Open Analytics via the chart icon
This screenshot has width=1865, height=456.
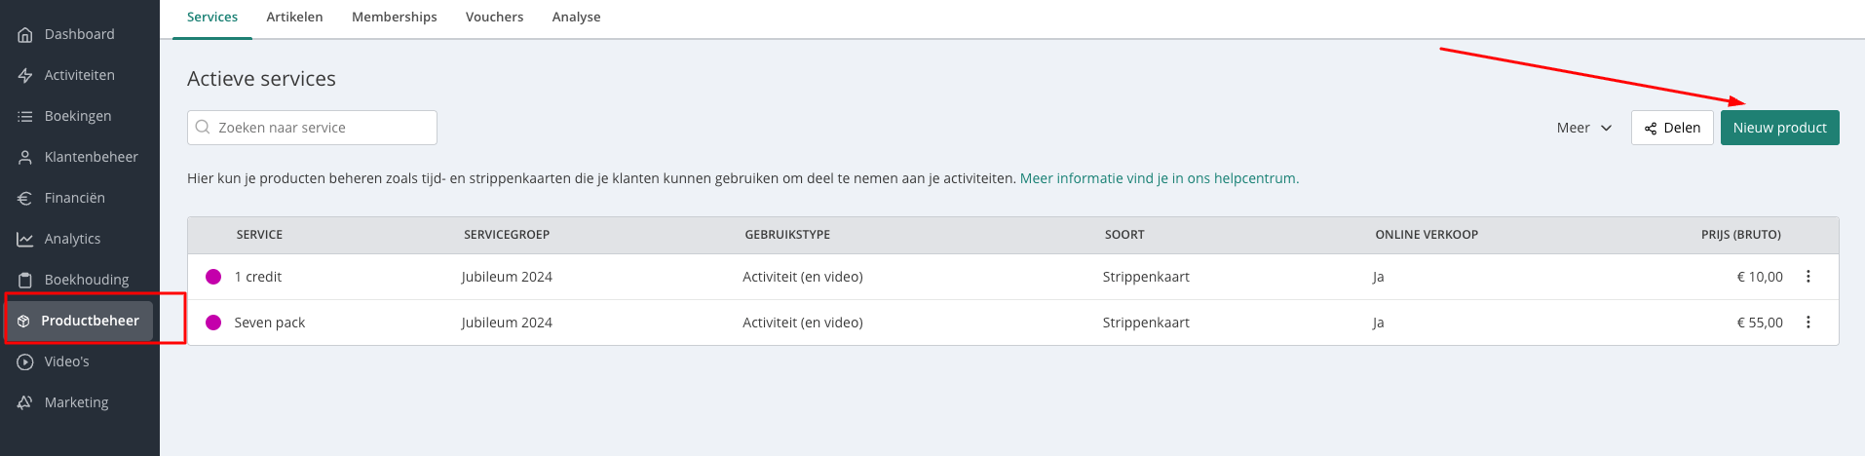(x=25, y=240)
